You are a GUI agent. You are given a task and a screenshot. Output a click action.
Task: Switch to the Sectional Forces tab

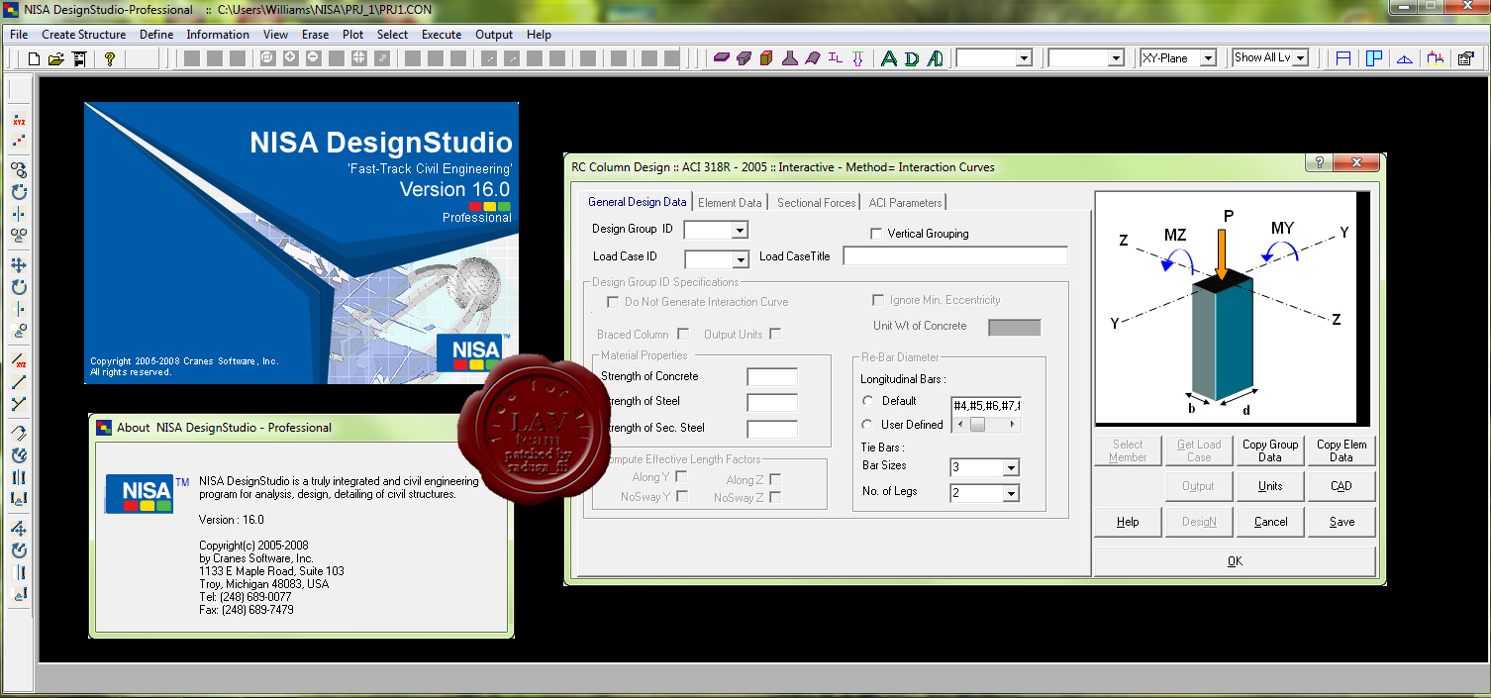pos(817,203)
